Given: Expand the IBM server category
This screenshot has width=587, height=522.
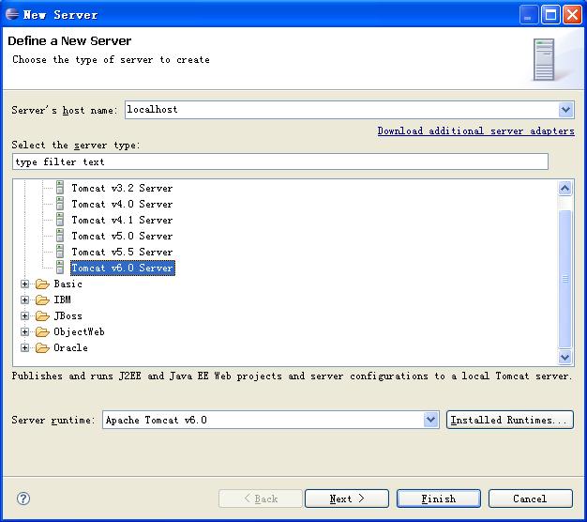Looking at the screenshot, I should (24, 299).
